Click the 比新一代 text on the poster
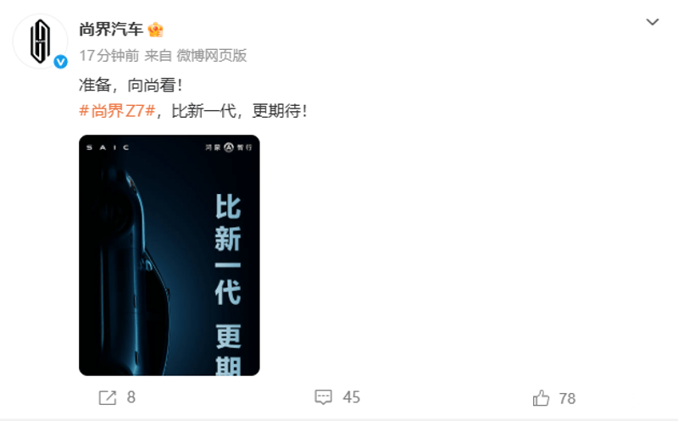 tap(228, 249)
